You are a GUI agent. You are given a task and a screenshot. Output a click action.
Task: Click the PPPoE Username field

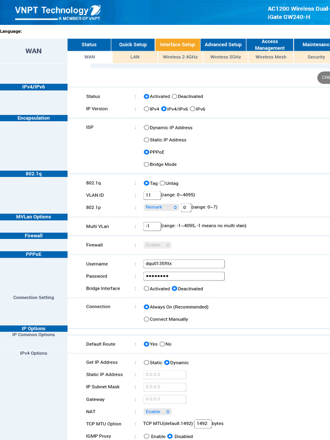tap(184, 264)
